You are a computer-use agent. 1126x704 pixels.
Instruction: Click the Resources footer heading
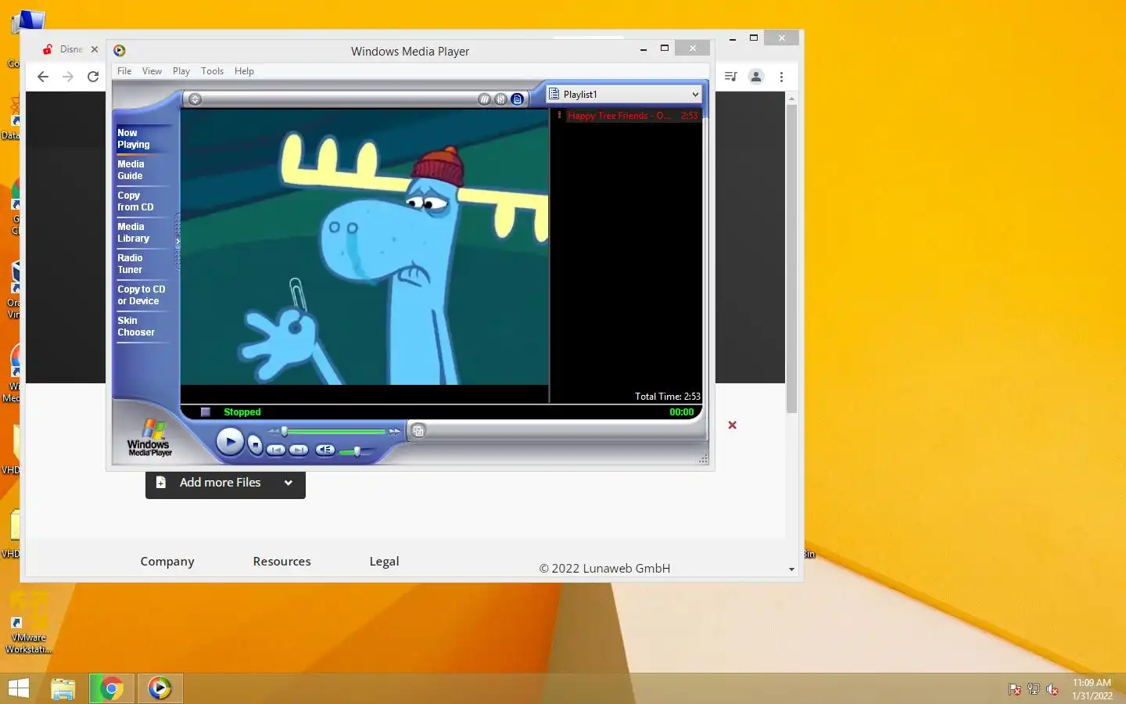[281, 562]
